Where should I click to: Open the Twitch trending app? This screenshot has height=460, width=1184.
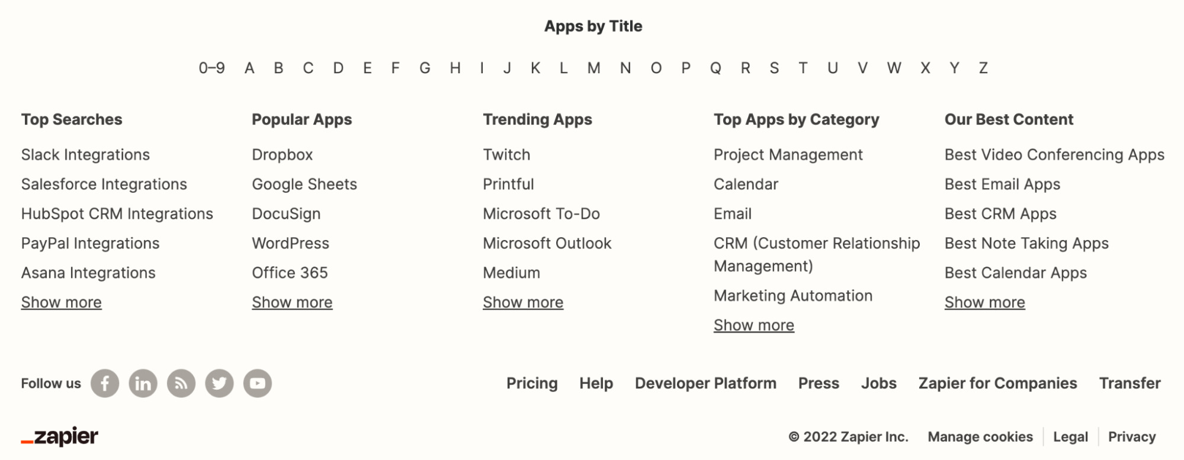point(506,154)
